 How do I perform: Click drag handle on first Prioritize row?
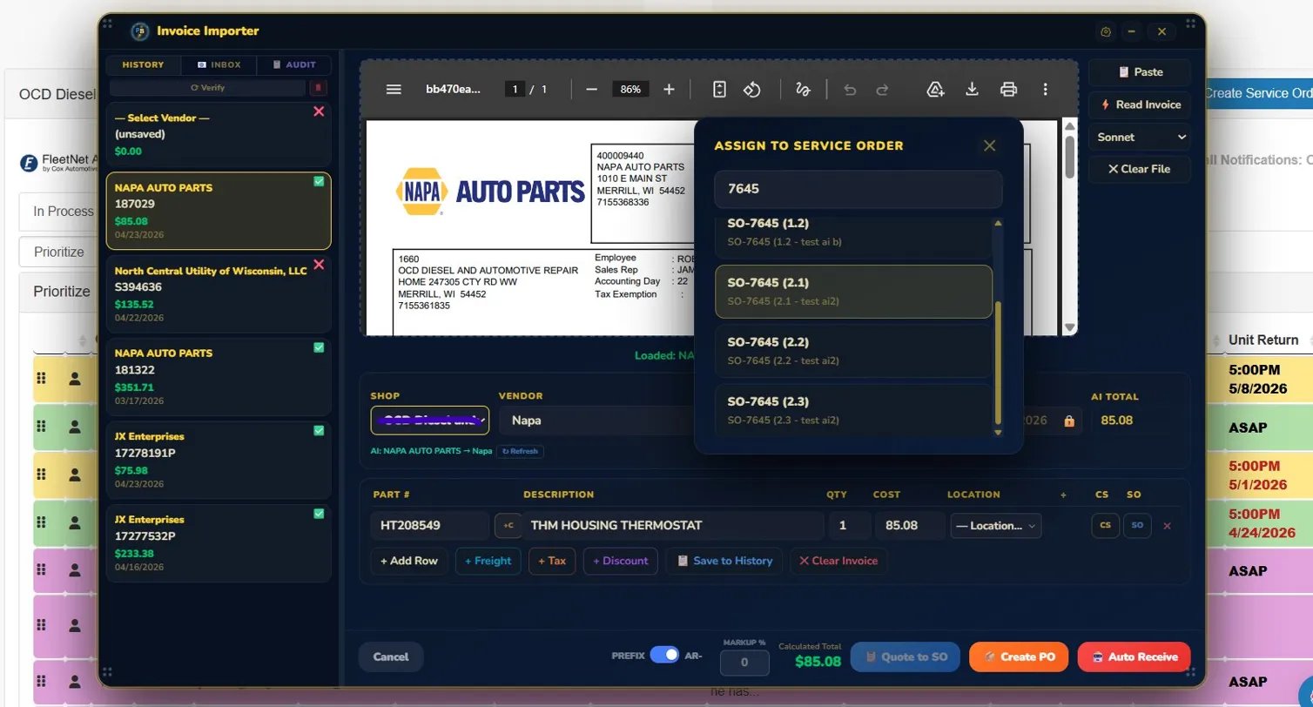tap(41, 379)
